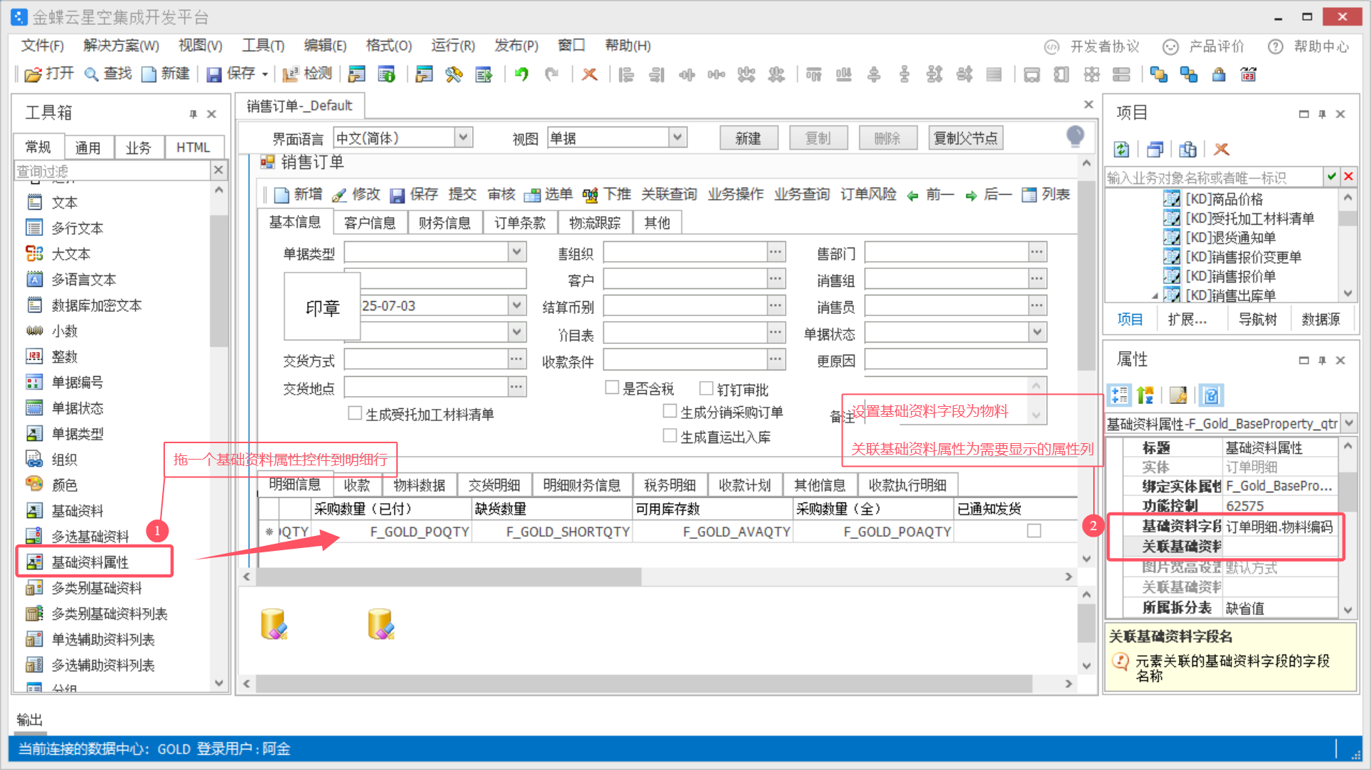Open the 保存 toolbar dropdown arrow
The image size is (1371, 770).
[x=265, y=74]
